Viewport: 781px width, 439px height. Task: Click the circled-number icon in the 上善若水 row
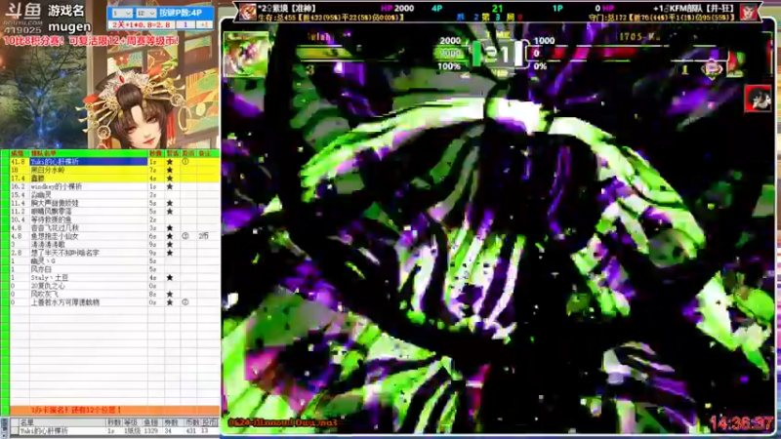pos(185,302)
